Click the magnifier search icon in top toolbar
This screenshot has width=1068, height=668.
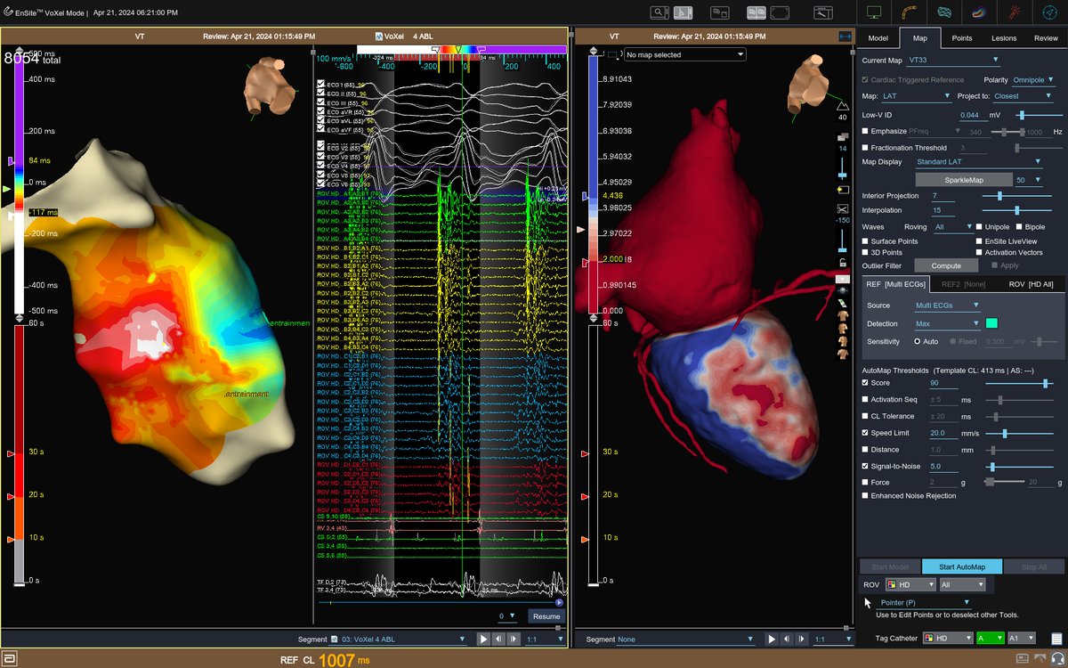[x=659, y=12]
